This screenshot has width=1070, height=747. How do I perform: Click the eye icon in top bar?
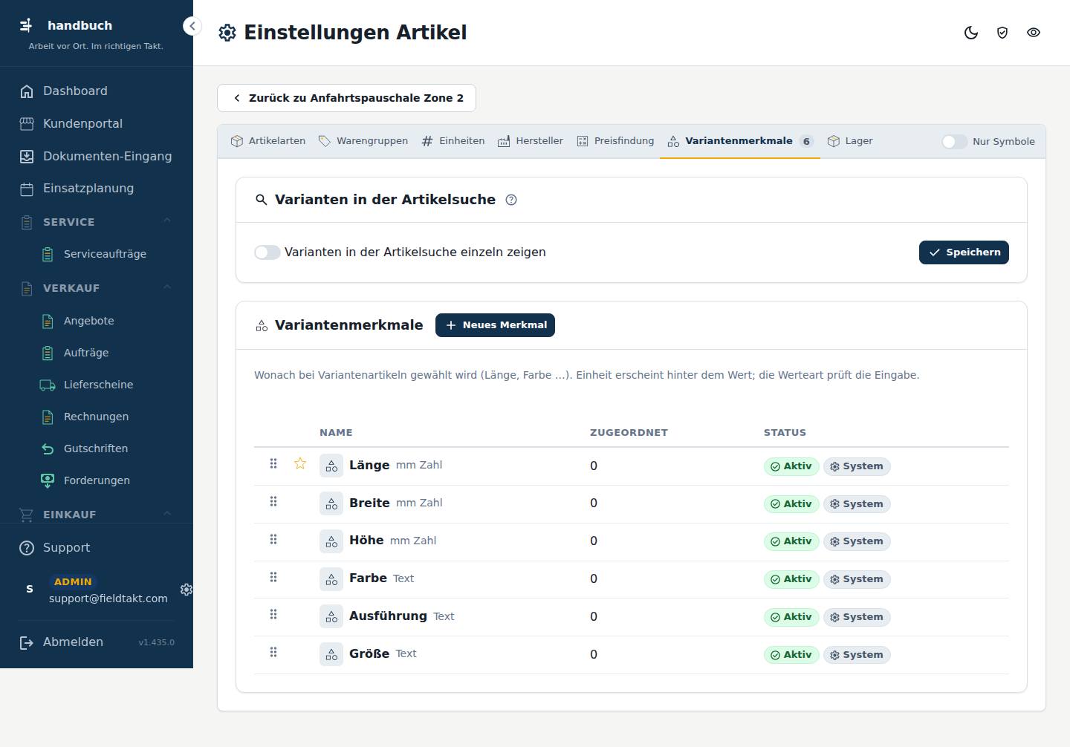1034,33
